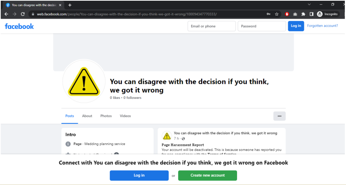Open the red adblock extension icon
This screenshot has width=346, height=185.
point(287,14)
